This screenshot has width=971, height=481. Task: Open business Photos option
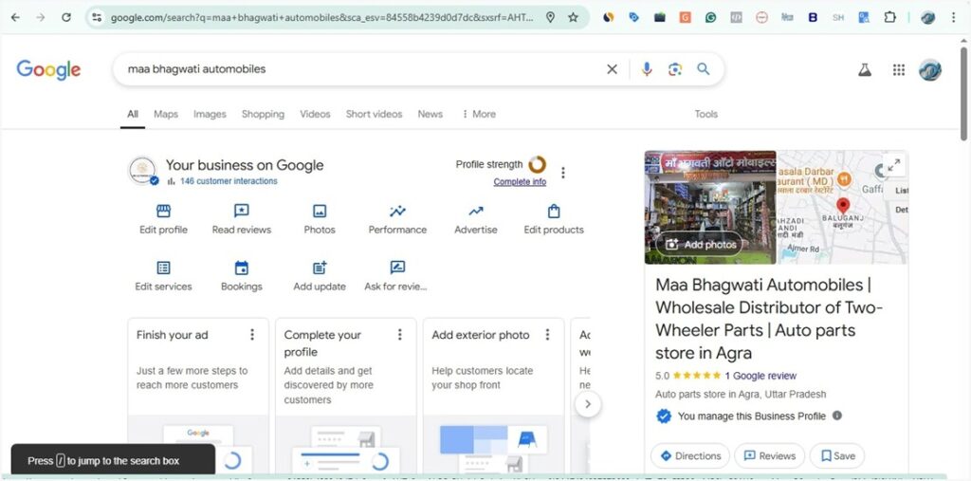pyautogui.click(x=320, y=220)
